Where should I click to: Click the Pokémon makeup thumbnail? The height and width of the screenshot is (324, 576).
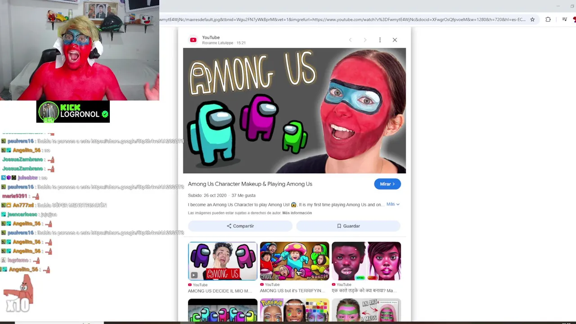[x=294, y=310]
